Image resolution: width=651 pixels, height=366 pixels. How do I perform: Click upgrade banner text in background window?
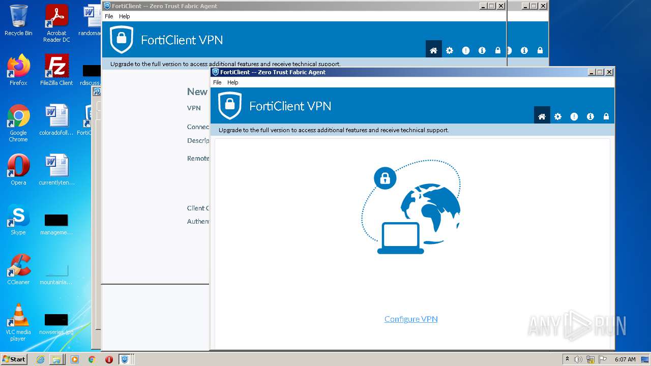point(225,64)
